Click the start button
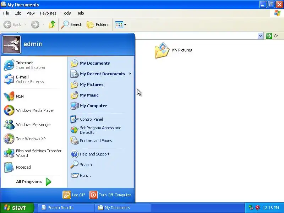The width and height of the screenshot is (284, 213). click(17, 208)
